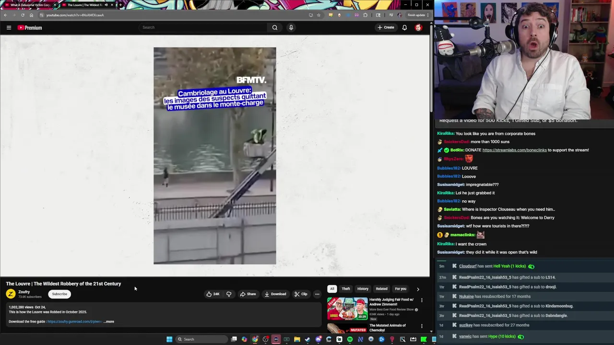Expand the description with ...more

(109, 322)
